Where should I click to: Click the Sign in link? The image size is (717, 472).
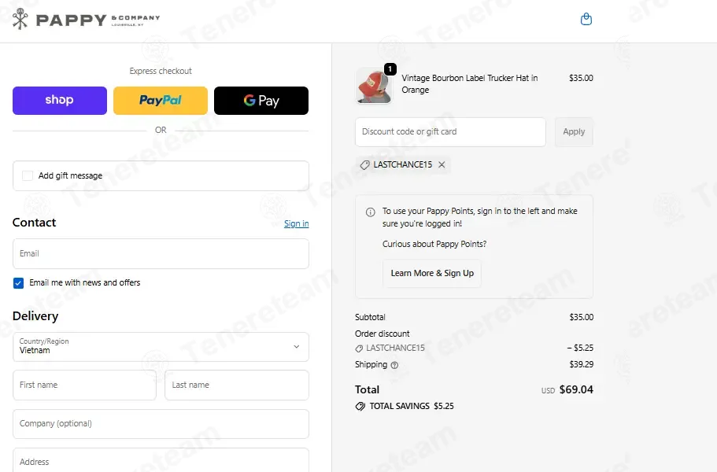pyautogui.click(x=296, y=223)
